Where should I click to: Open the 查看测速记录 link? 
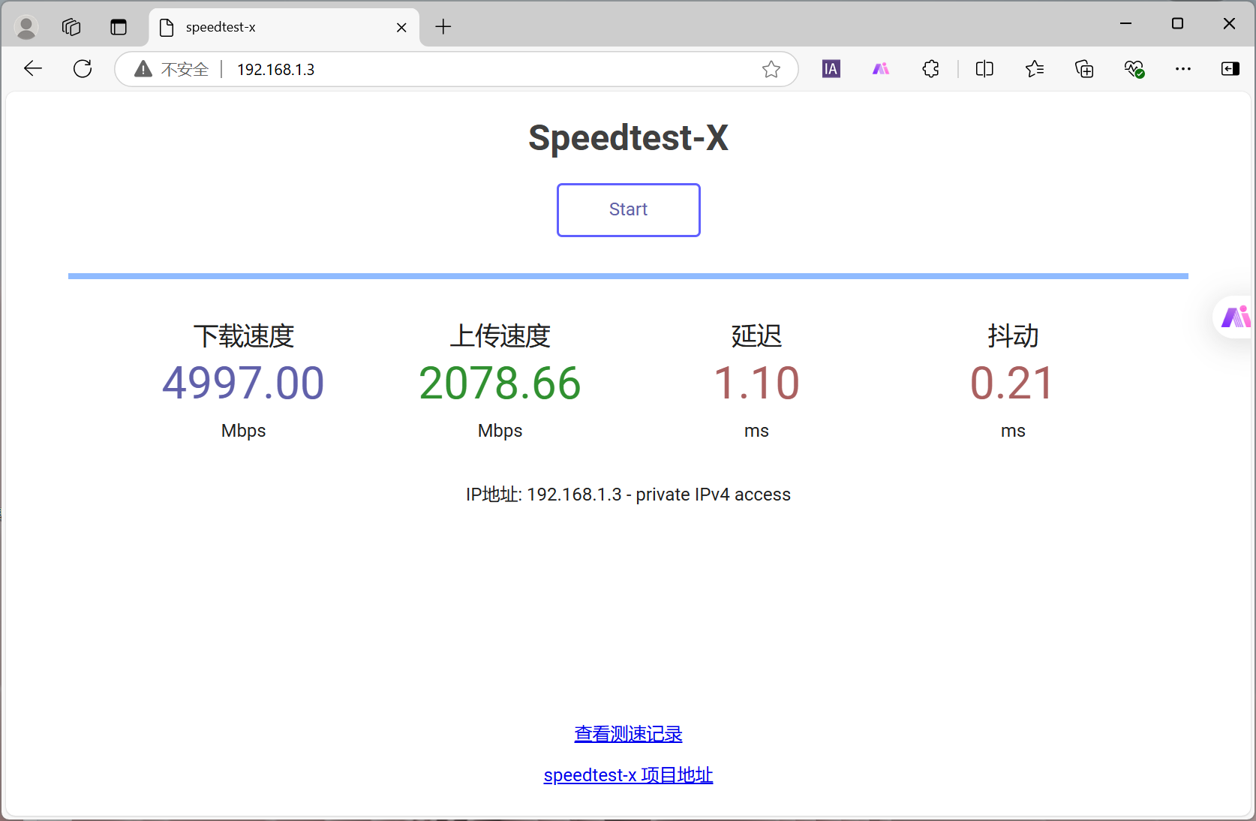coord(628,734)
